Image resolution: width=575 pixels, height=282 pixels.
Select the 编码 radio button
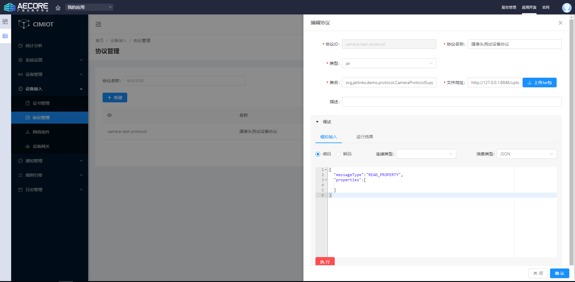tap(318, 154)
